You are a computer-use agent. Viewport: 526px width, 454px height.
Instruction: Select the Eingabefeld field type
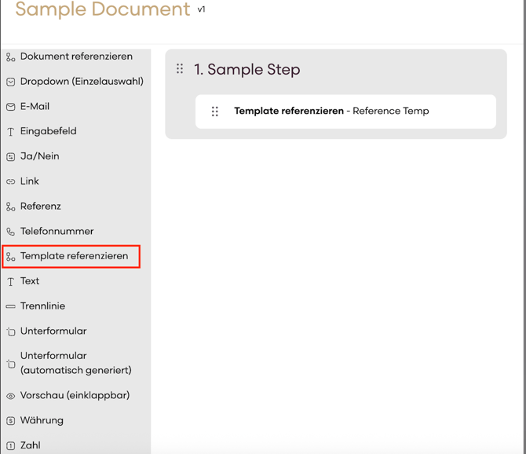pyautogui.click(x=48, y=131)
